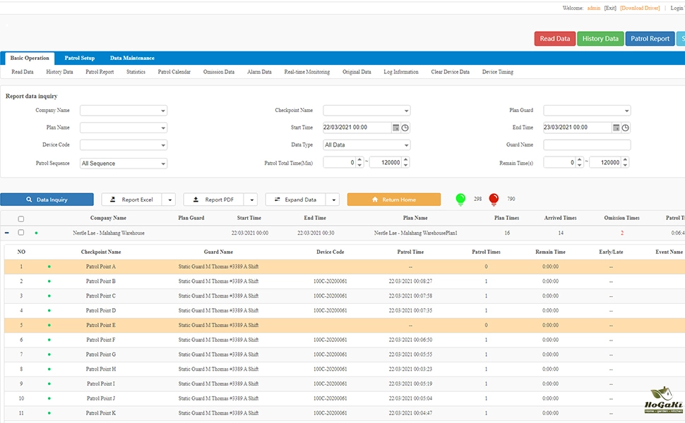
Task: Tick the select-all checkbox in table header
Action: [x=20, y=219]
